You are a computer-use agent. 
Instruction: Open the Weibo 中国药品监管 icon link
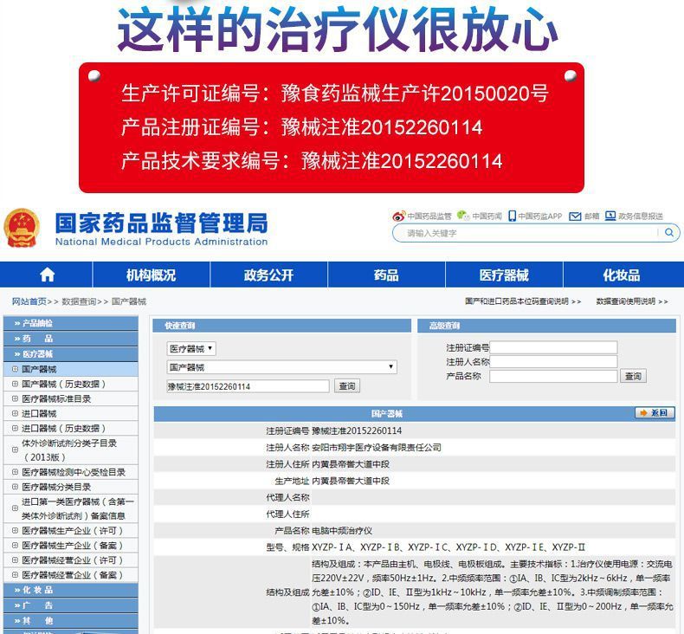[x=398, y=216]
